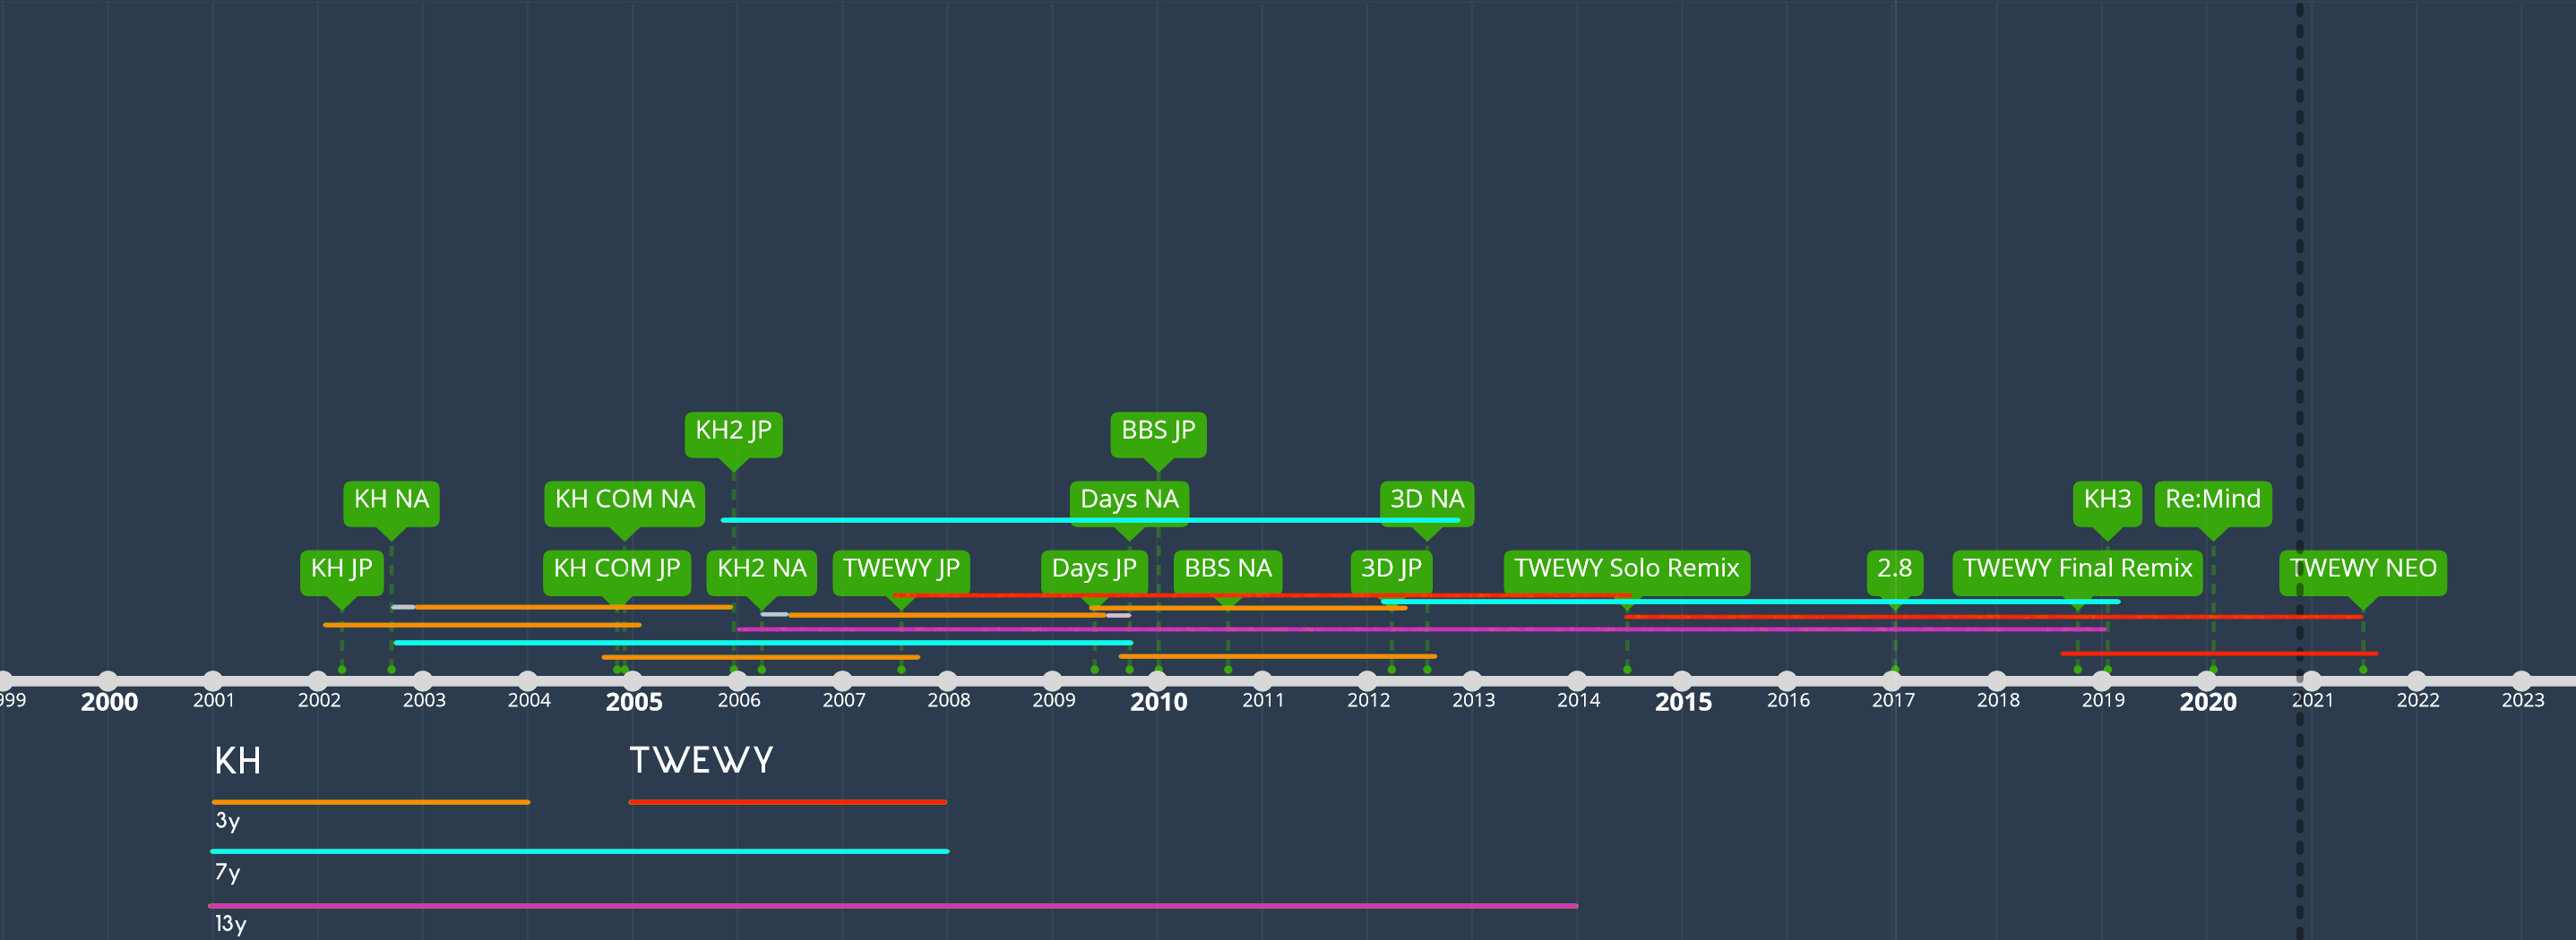This screenshot has height=940, width=2576.
Task: Select the bold 2015 year label
Action: (1684, 701)
